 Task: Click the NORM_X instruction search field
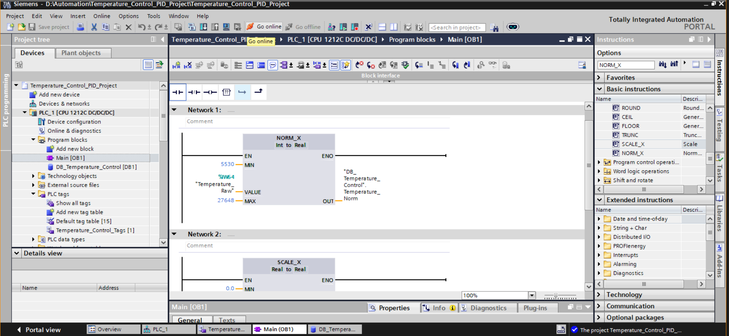click(626, 65)
